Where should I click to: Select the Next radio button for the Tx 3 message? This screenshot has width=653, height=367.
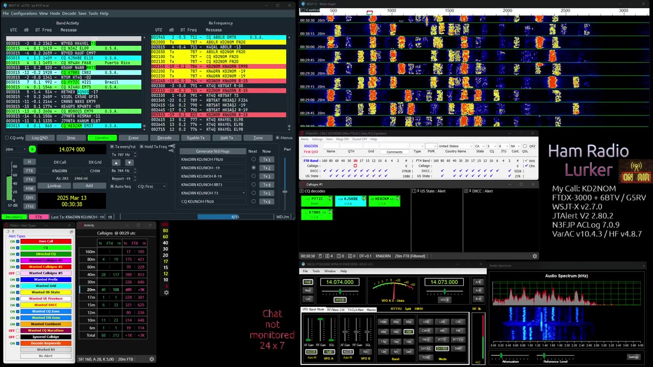click(254, 176)
